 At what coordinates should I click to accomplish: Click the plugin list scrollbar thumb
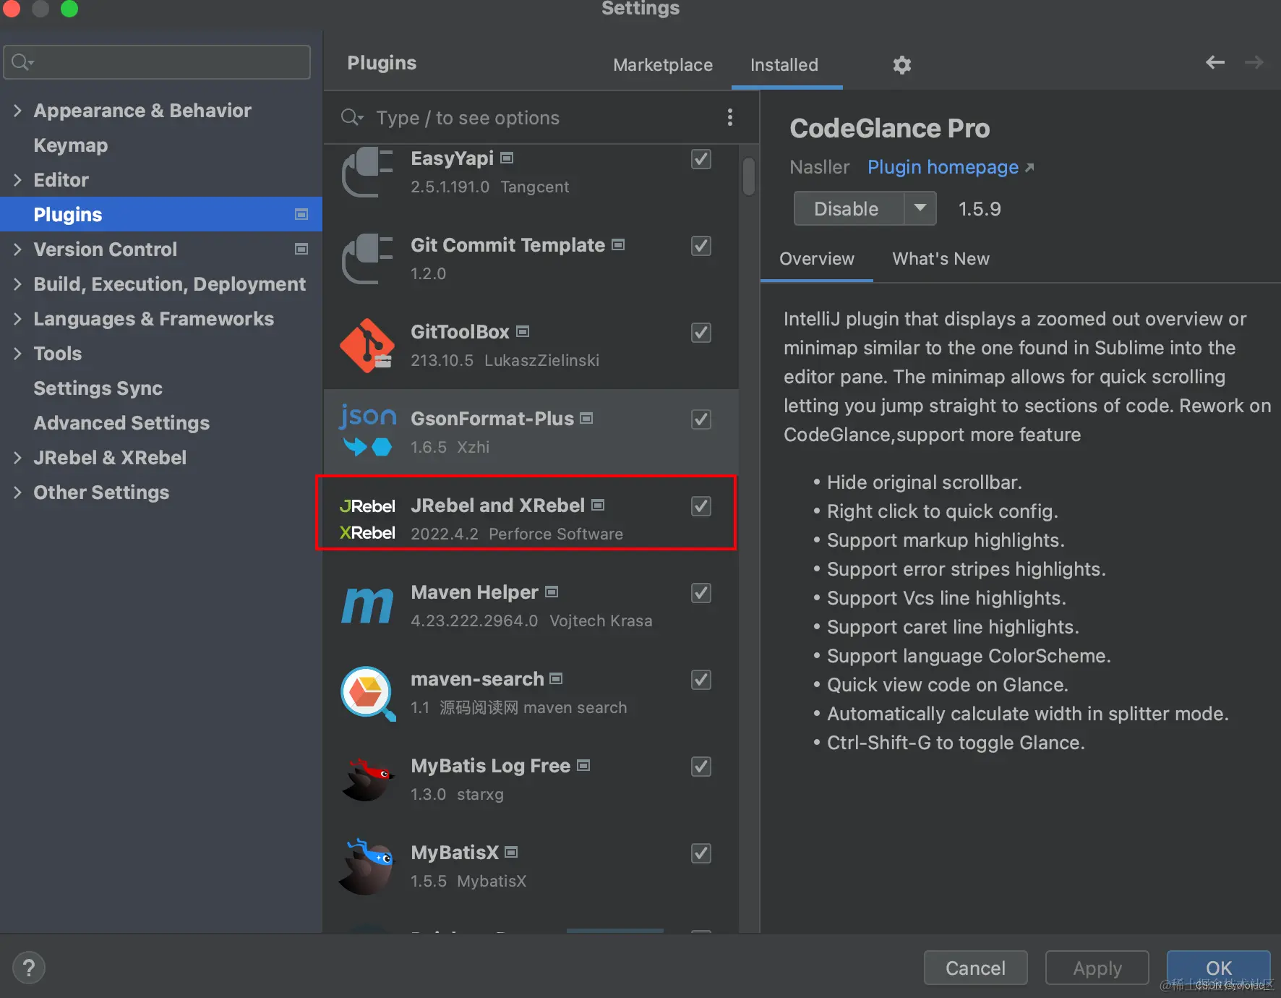(749, 176)
